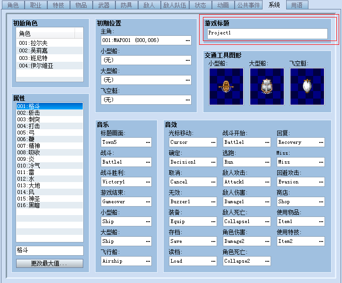The image size is (342, 283).
Task: Switch to the 动画 tab
Action: 223,5
